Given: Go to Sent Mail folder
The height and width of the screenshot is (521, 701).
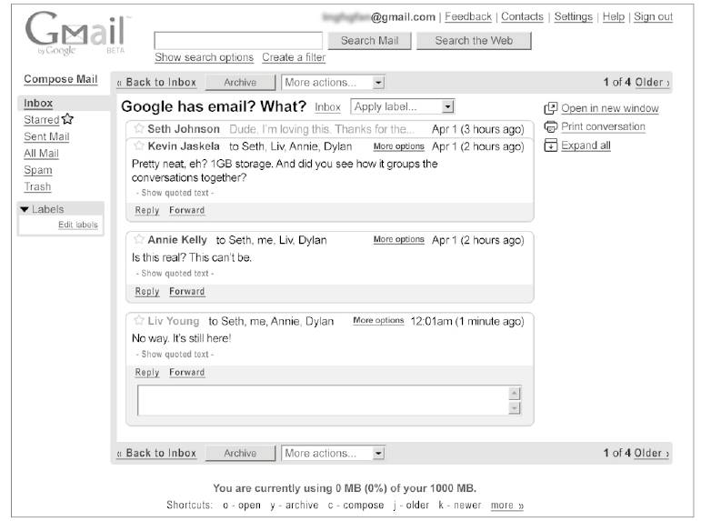Looking at the screenshot, I should 46,136.
